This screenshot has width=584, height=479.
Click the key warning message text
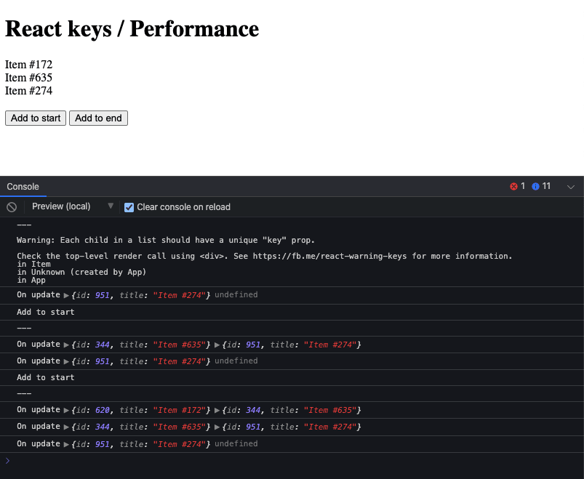coord(165,241)
